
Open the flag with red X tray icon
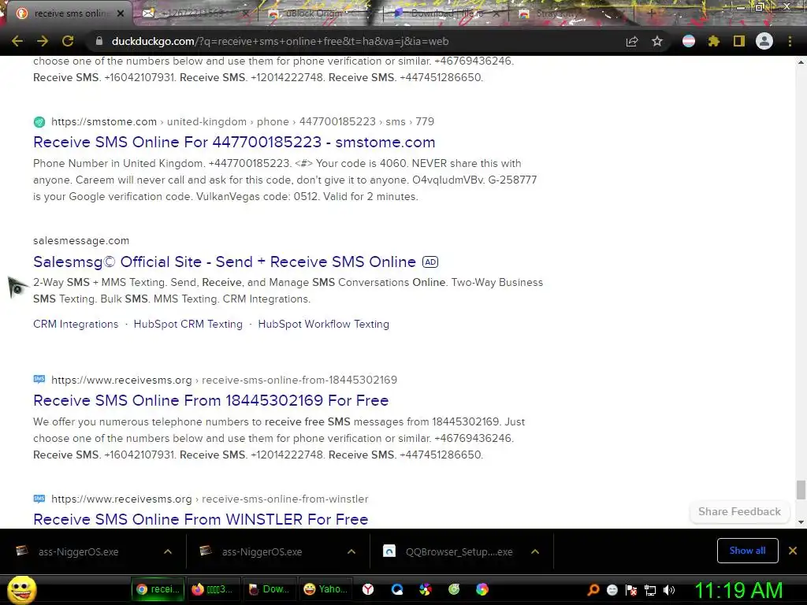pyautogui.click(x=631, y=590)
